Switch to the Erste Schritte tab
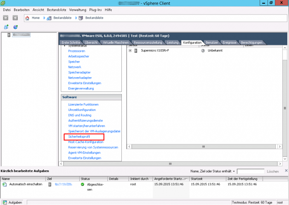The image size is (289, 205). point(71,42)
